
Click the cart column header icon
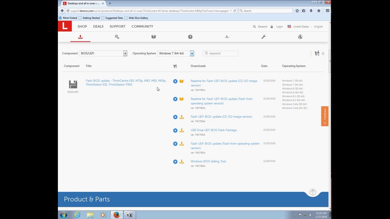pyautogui.click(x=175, y=66)
